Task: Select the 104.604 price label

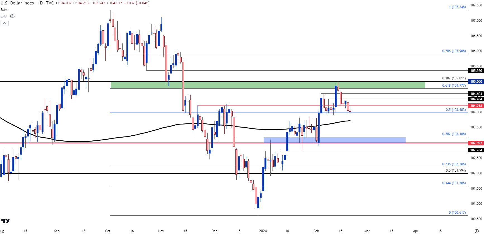Action: [476, 94]
